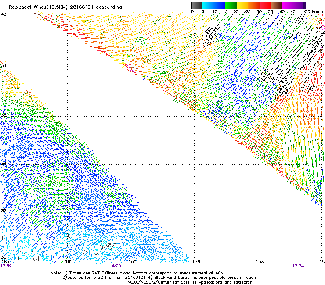Click the yellow 20-25 knots legend swatch
This screenshot has height=285, width=325.
pyautogui.click(x=242, y=5)
